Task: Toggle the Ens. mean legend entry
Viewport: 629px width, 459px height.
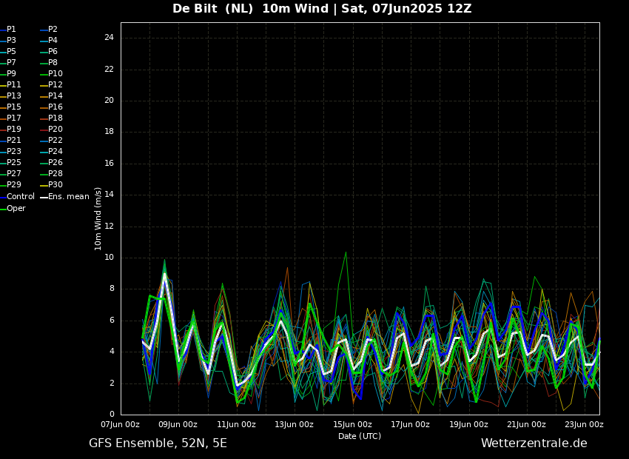Action: [x=68, y=197]
